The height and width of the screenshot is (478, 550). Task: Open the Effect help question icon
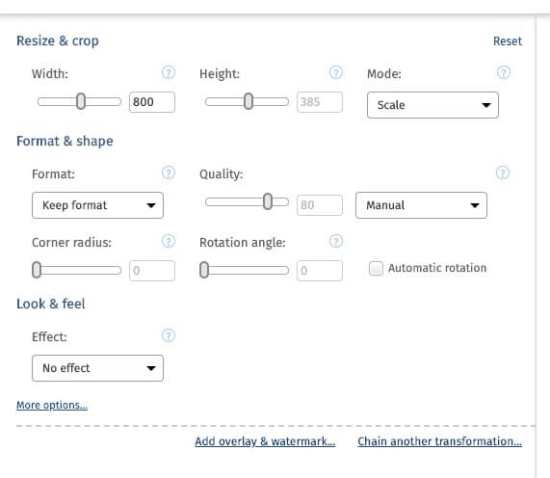click(169, 336)
